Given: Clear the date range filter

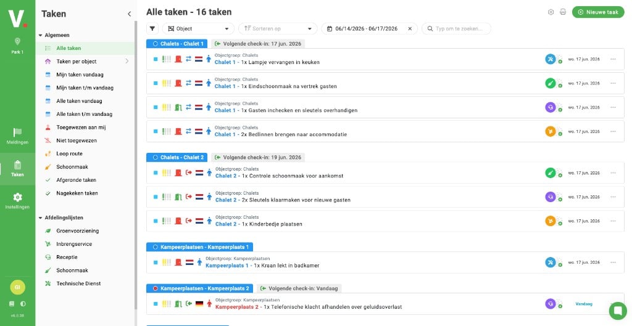Looking at the screenshot, I should 410,28.
